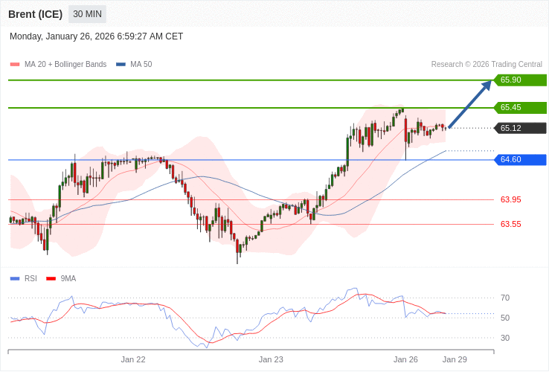Click the blue 64.60 pivot price tag
549x372 pixels.
pos(520,160)
